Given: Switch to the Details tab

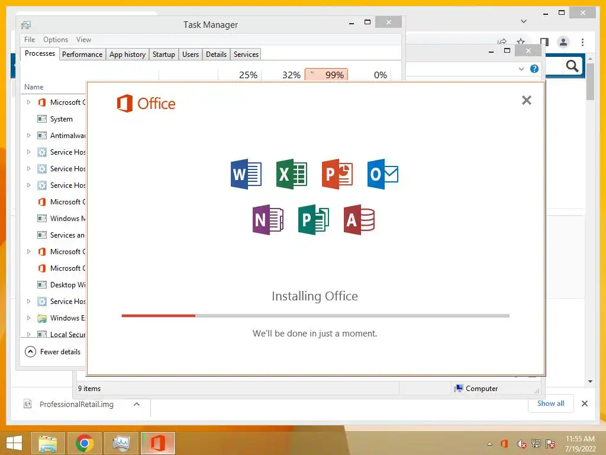Looking at the screenshot, I should pos(217,54).
